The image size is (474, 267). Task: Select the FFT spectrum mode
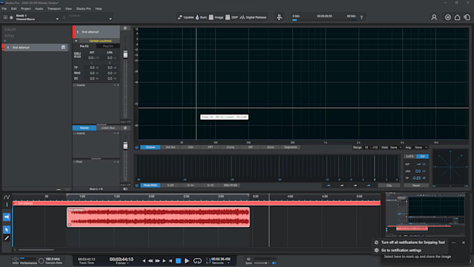[x=211, y=147]
